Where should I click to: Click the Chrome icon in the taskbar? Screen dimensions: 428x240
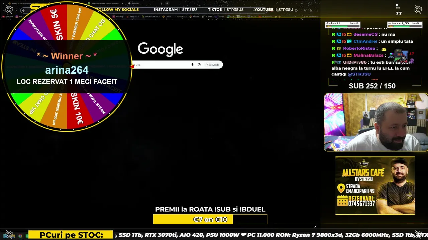click(x=20, y=236)
